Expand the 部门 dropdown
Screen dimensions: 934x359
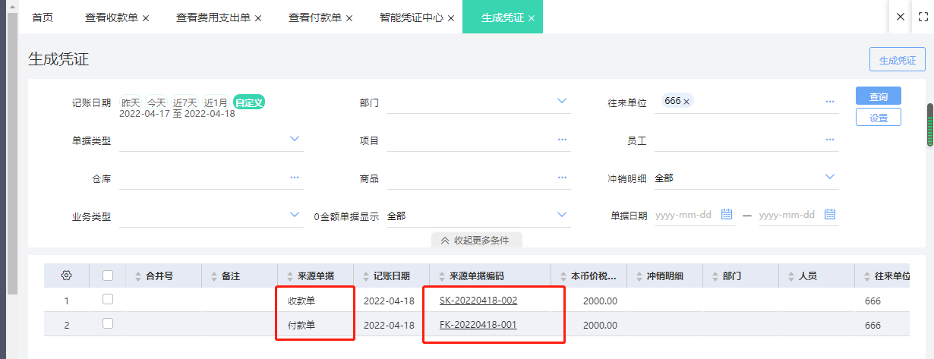click(562, 101)
